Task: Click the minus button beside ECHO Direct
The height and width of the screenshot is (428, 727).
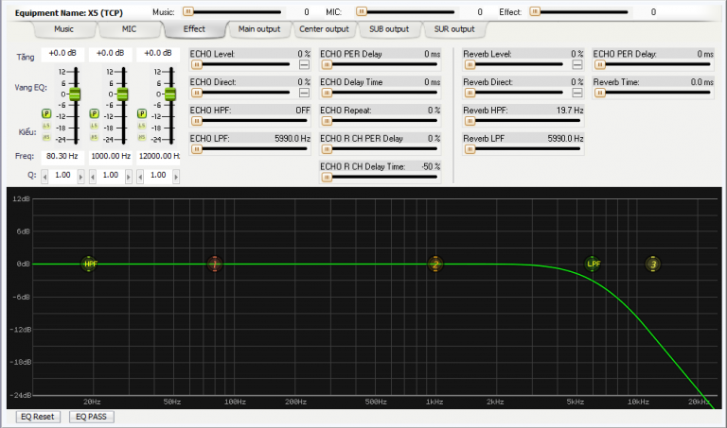Action: pyautogui.click(x=304, y=93)
